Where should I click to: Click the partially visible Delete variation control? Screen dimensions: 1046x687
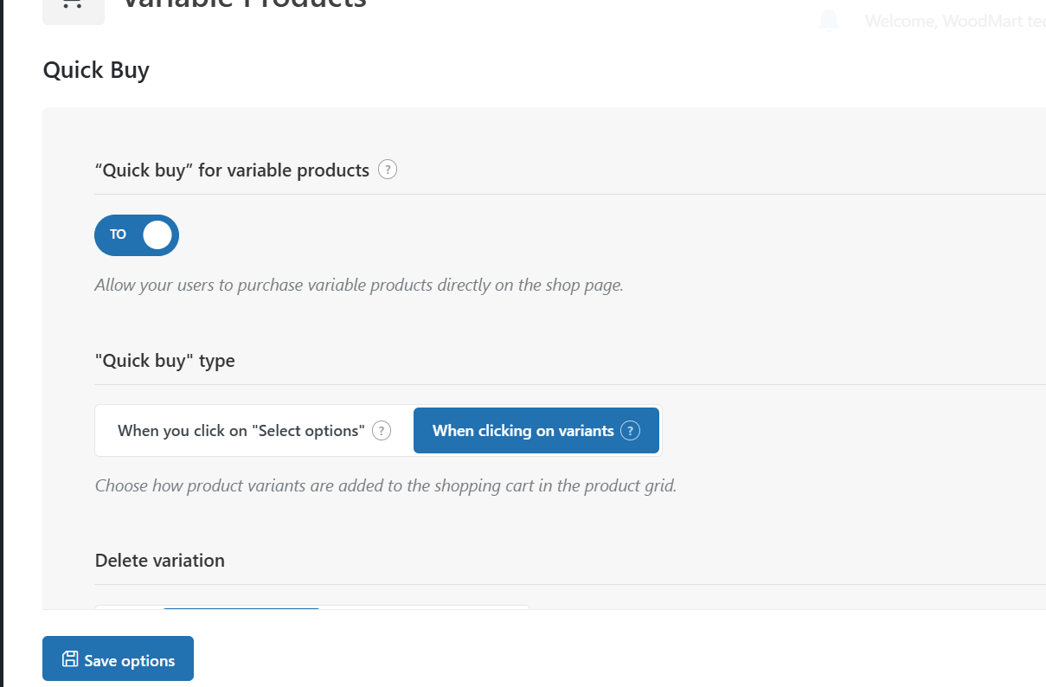311,607
